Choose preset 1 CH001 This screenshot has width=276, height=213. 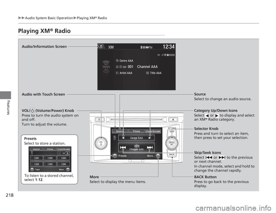point(37,158)
